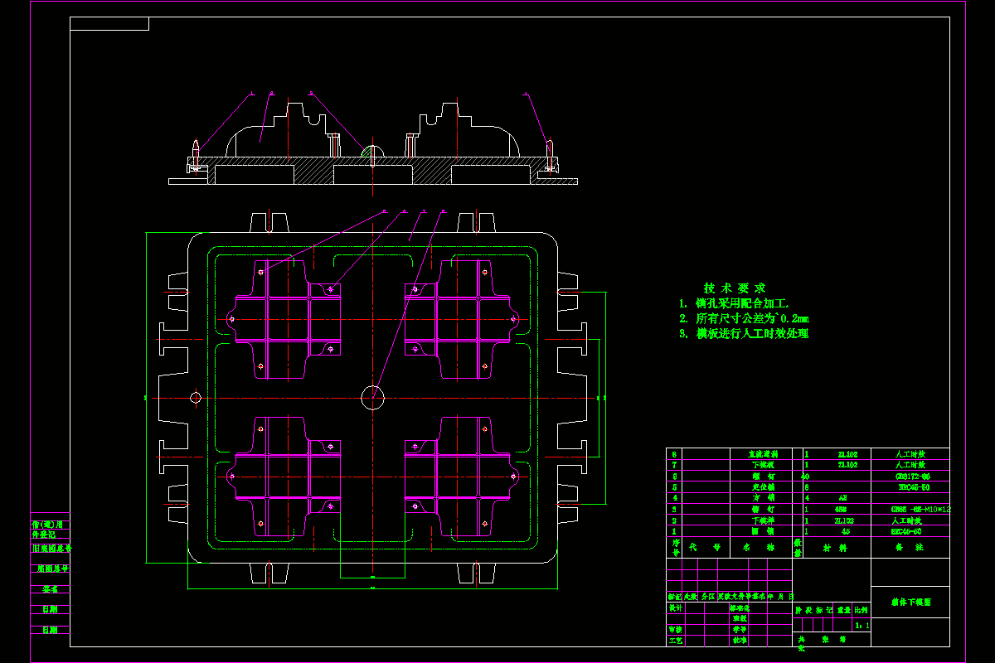Click the "标准化" title block cell
Viewport: 995px width, 663px height.
click(x=739, y=607)
